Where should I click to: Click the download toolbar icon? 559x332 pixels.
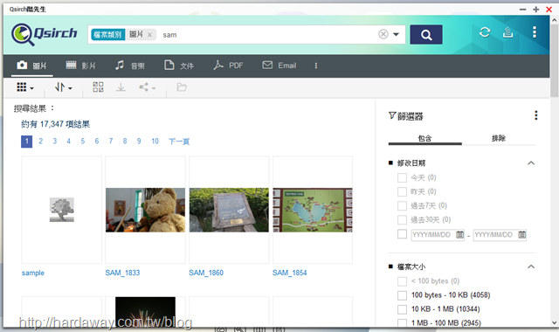click(121, 87)
